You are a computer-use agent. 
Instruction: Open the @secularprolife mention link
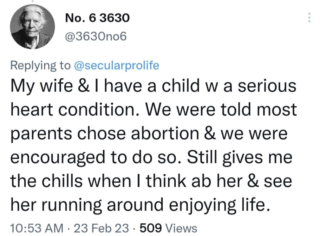click(116, 65)
